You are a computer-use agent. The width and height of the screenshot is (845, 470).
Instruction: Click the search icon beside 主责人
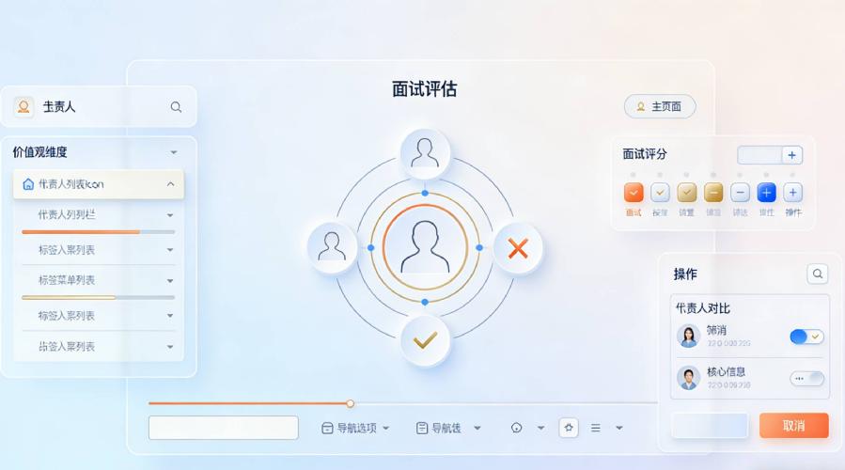(x=176, y=107)
